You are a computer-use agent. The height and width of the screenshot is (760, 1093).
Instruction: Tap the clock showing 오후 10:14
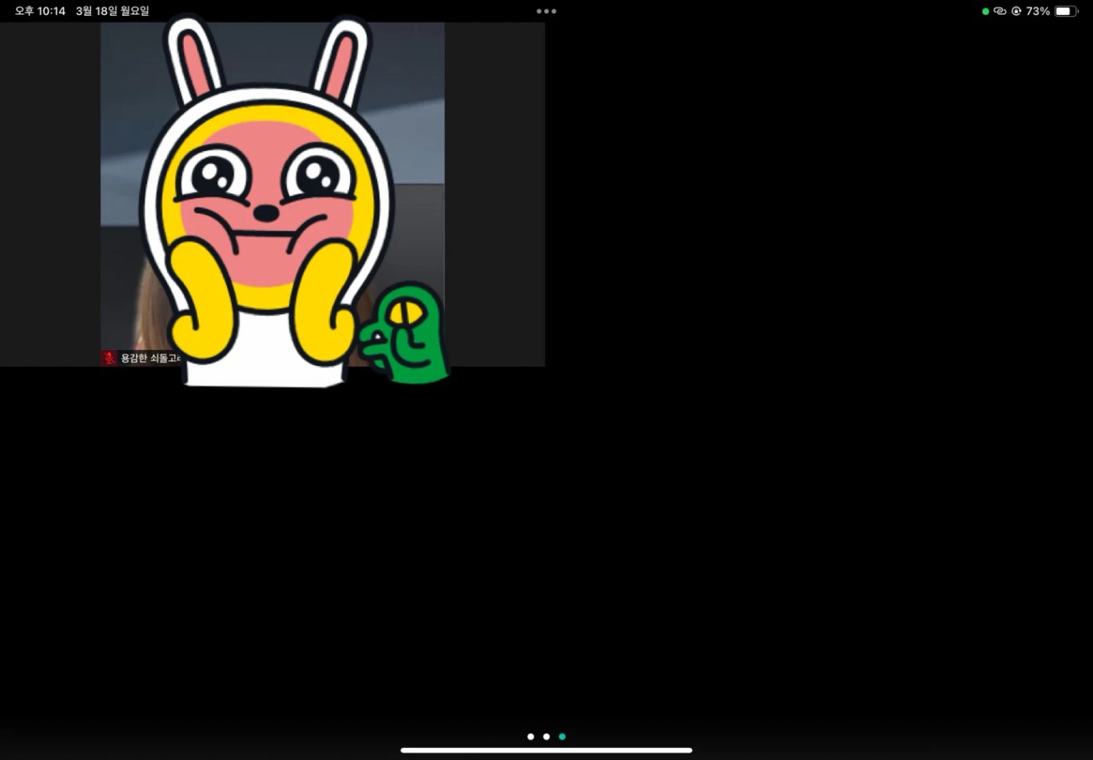(40, 11)
